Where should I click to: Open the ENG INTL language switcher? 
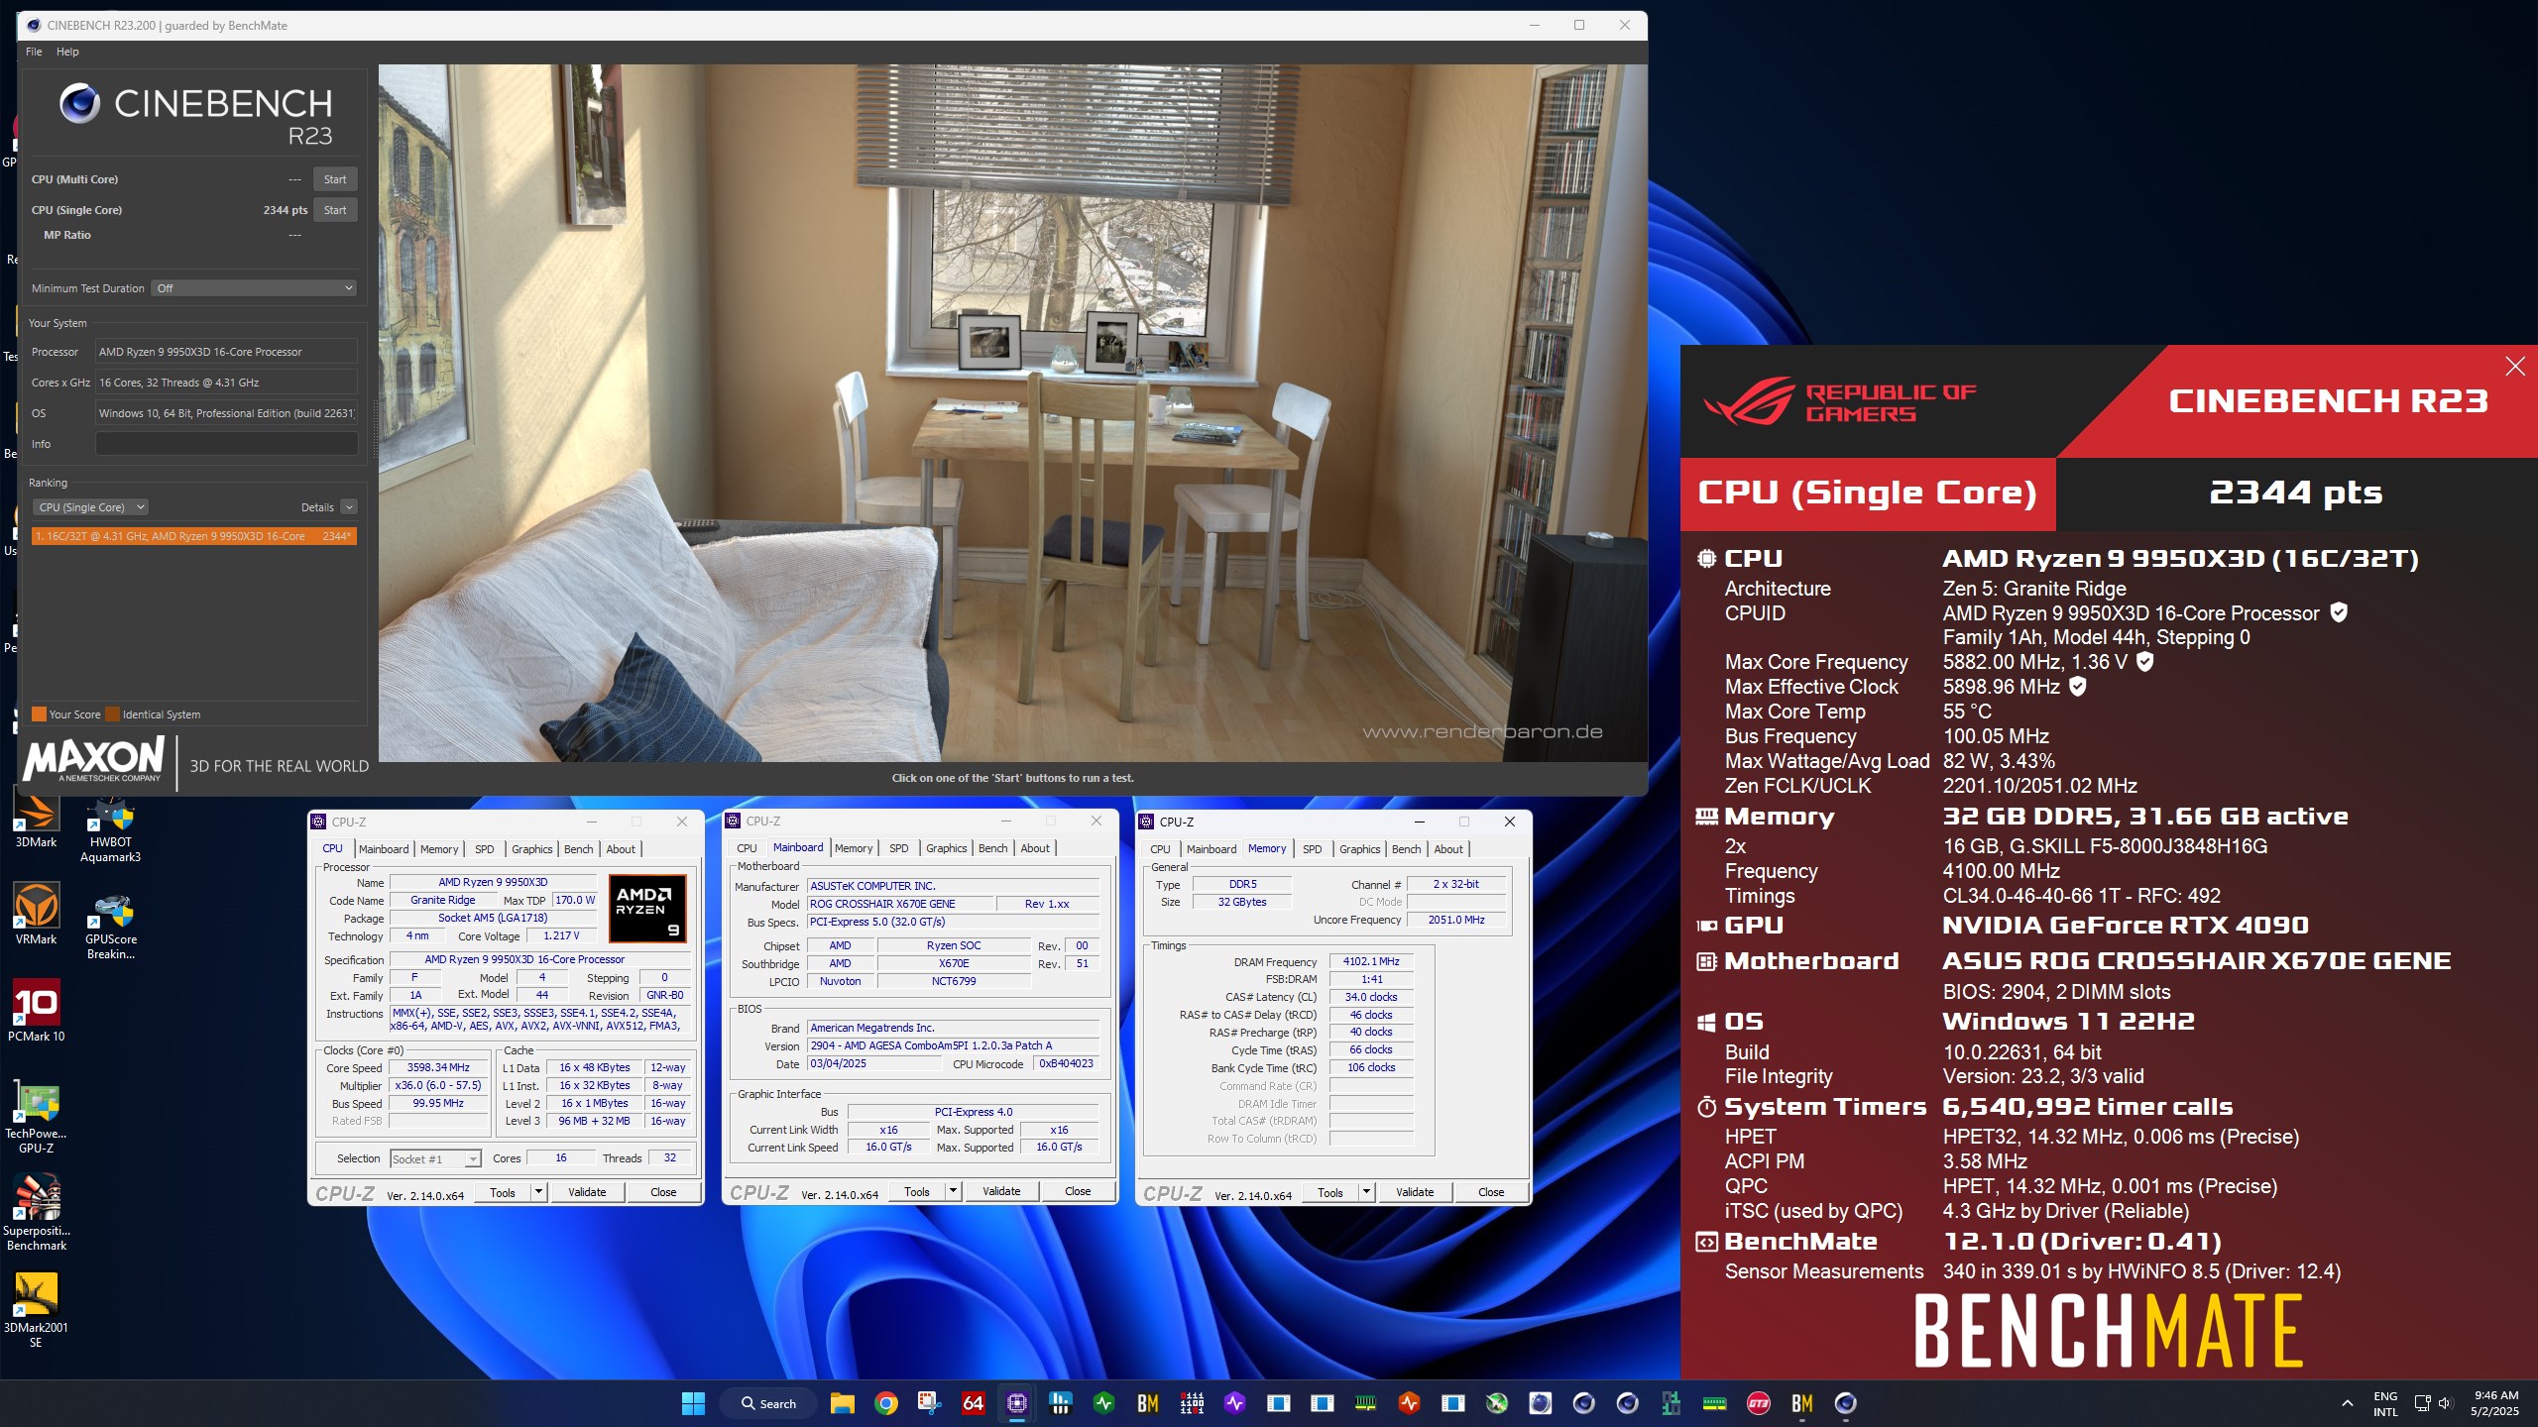(2385, 1403)
